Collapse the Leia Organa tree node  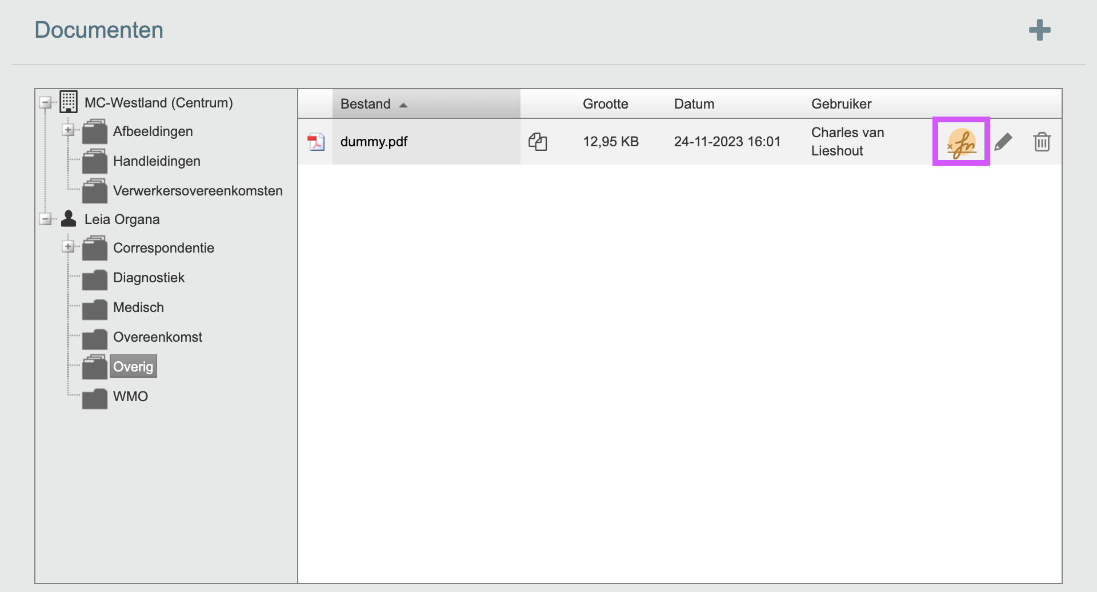(45, 219)
